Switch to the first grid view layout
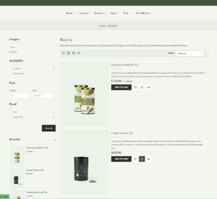217x199 pixels. click(63, 53)
